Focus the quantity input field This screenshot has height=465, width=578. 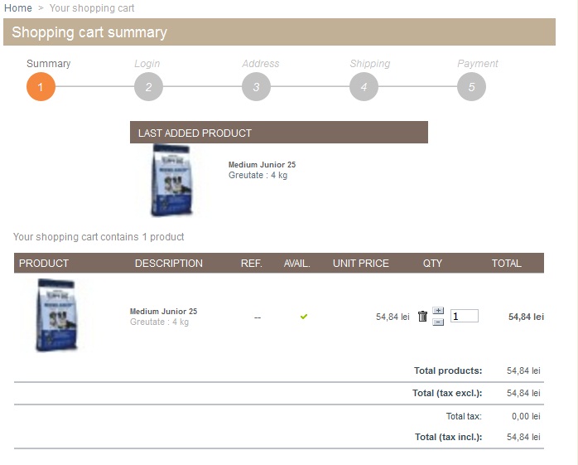[x=464, y=316]
